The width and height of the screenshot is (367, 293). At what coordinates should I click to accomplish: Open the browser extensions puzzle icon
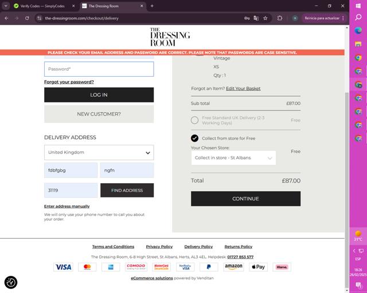pyautogui.click(x=280, y=18)
